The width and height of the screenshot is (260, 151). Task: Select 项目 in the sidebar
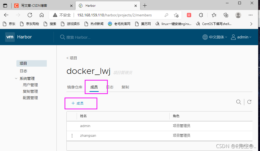coord(31,63)
